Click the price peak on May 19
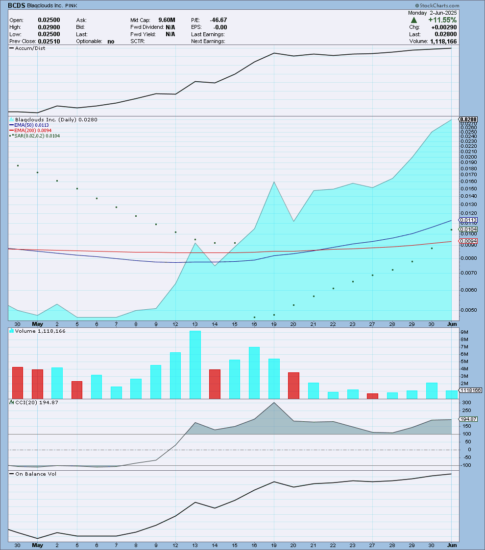 pyautogui.click(x=274, y=182)
